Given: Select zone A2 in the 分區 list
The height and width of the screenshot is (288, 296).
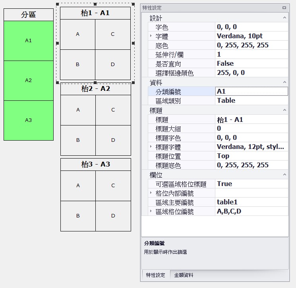Looking at the screenshot, I should pos(28,80).
